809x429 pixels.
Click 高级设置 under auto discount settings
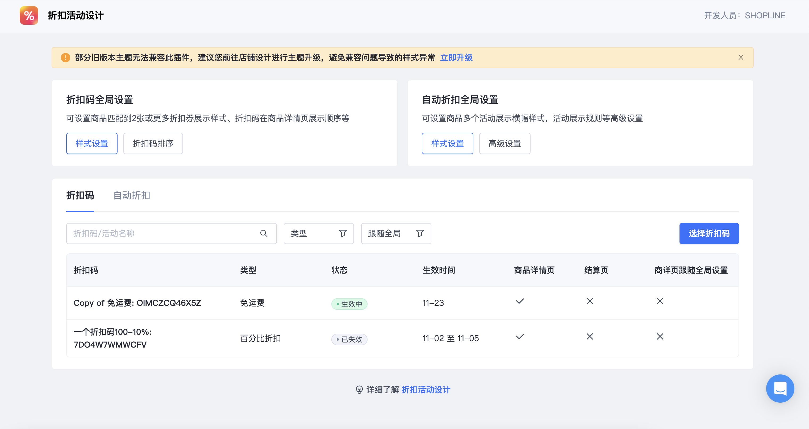pyautogui.click(x=504, y=144)
